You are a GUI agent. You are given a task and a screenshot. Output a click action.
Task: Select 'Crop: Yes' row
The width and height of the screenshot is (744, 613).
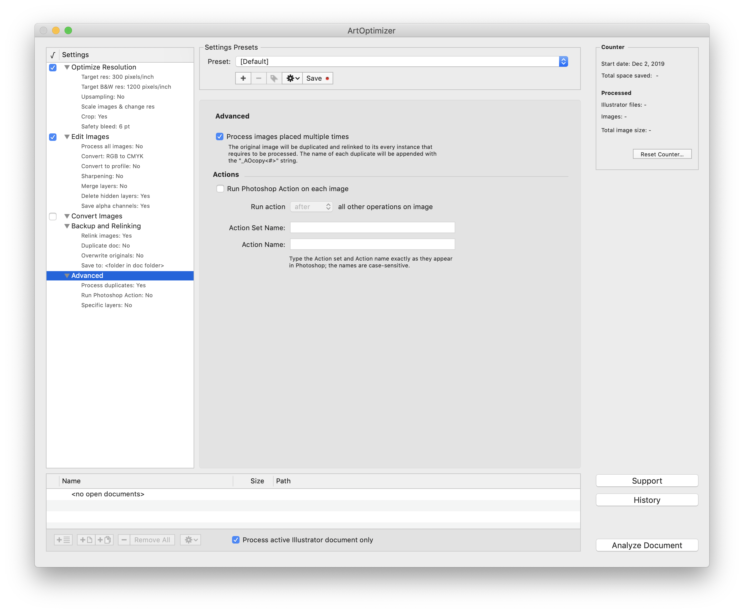[x=120, y=117]
